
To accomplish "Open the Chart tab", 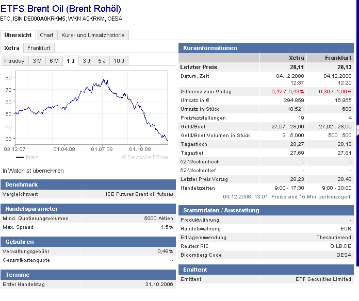I will (x=46, y=35).
